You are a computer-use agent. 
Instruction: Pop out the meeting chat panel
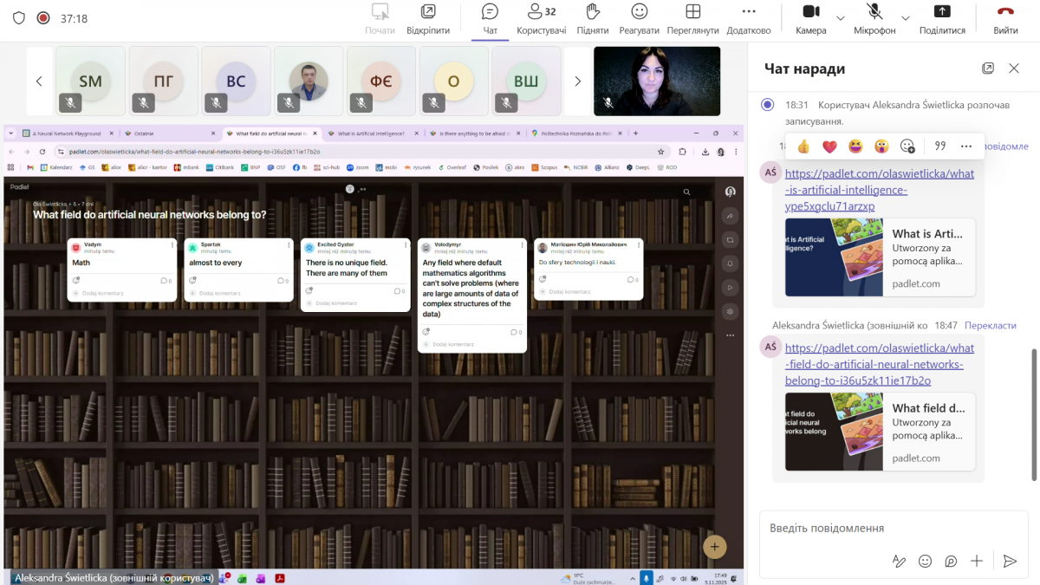[x=987, y=68]
